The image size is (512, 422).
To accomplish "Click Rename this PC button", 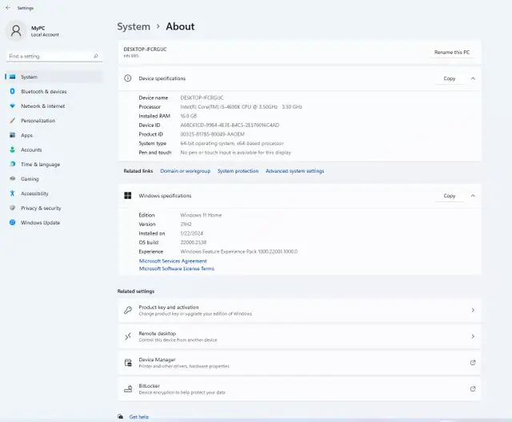I will pos(452,52).
